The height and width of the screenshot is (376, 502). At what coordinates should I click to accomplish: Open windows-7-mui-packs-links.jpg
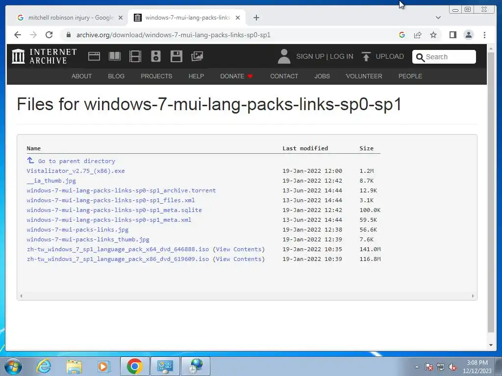click(x=77, y=230)
